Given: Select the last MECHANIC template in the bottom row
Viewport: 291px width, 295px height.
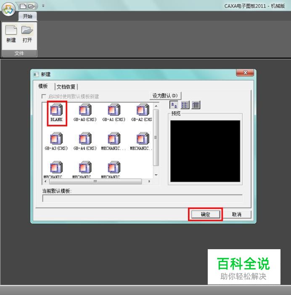Looking at the screenshot, I should coord(114,170).
